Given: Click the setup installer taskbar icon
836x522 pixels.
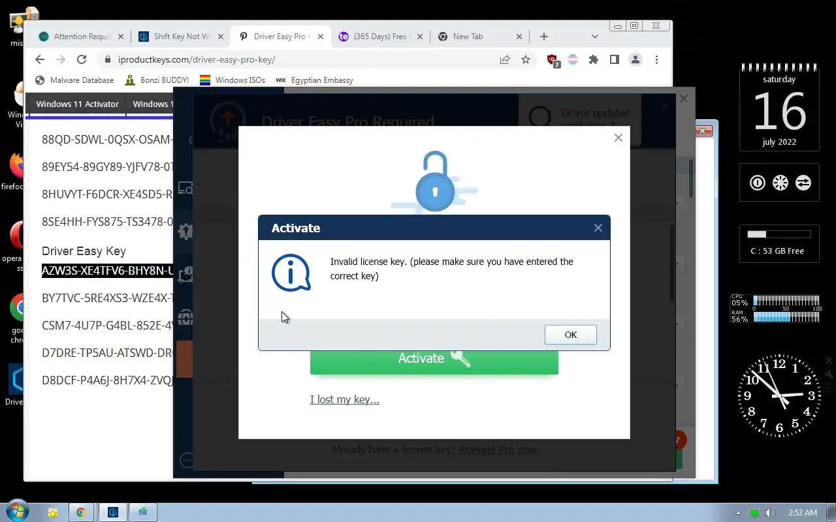Looking at the screenshot, I should tap(142, 512).
